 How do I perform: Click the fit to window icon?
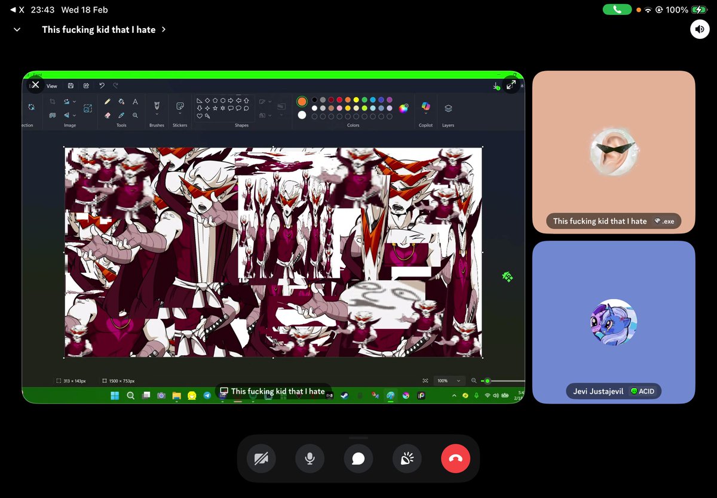click(425, 380)
